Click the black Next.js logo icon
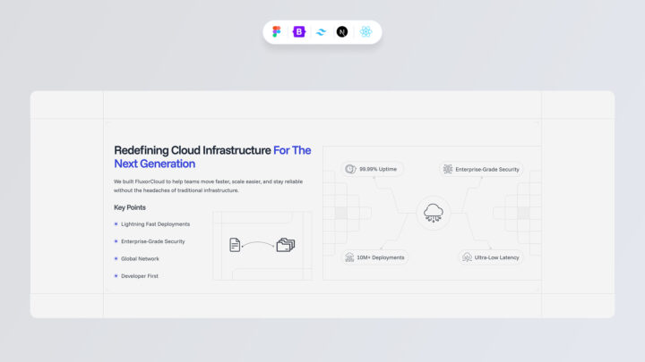This screenshot has width=645, height=362. pos(342,31)
